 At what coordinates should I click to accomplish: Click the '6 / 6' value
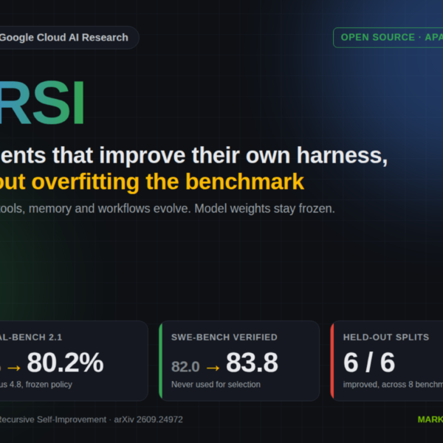369,363
